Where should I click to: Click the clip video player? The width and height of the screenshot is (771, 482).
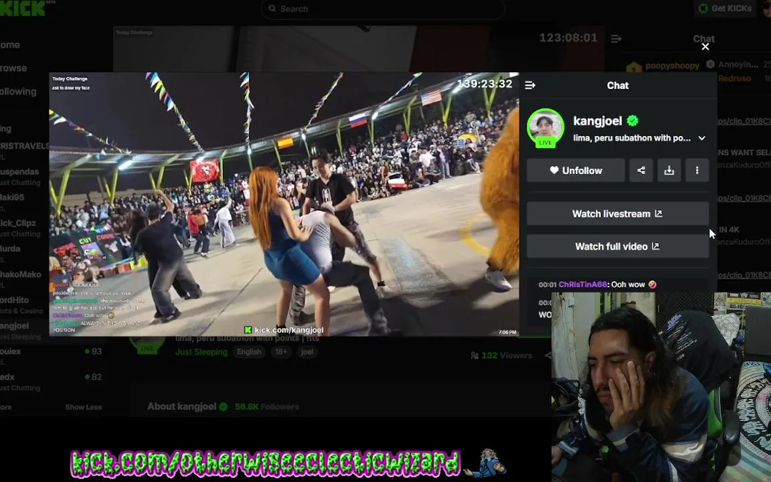coord(284,204)
